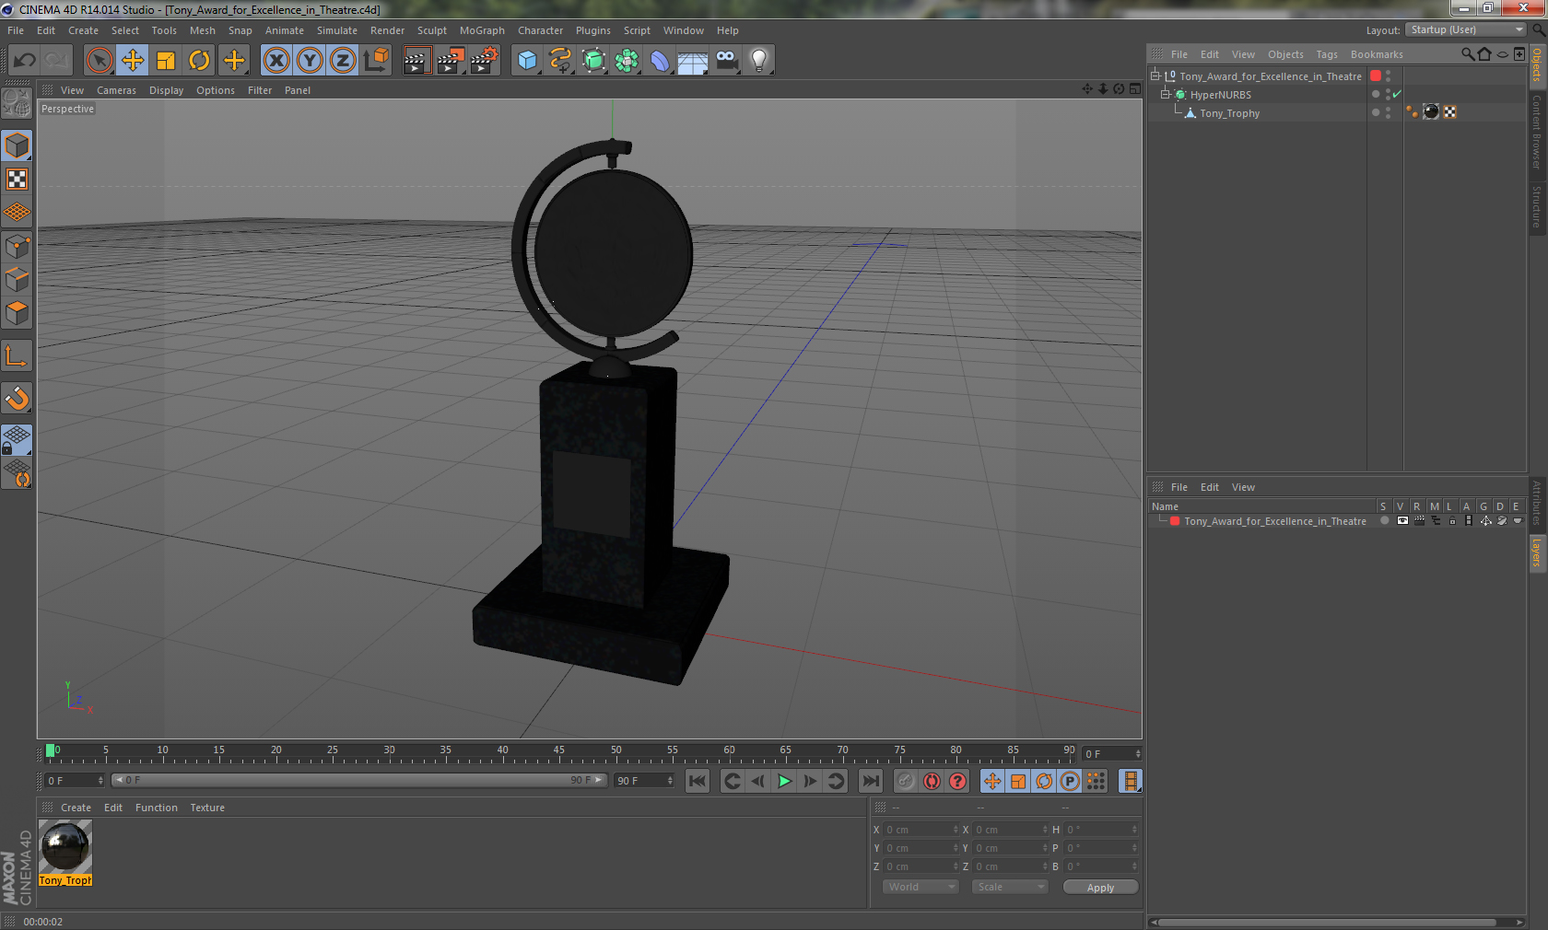Activate the Scale tool

166,61
